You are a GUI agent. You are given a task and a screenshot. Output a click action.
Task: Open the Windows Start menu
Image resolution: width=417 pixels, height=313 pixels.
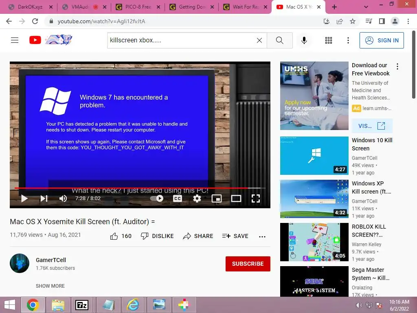(10, 305)
